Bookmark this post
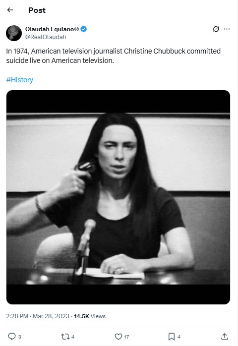The height and width of the screenshot is (346, 238). pos(172,337)
